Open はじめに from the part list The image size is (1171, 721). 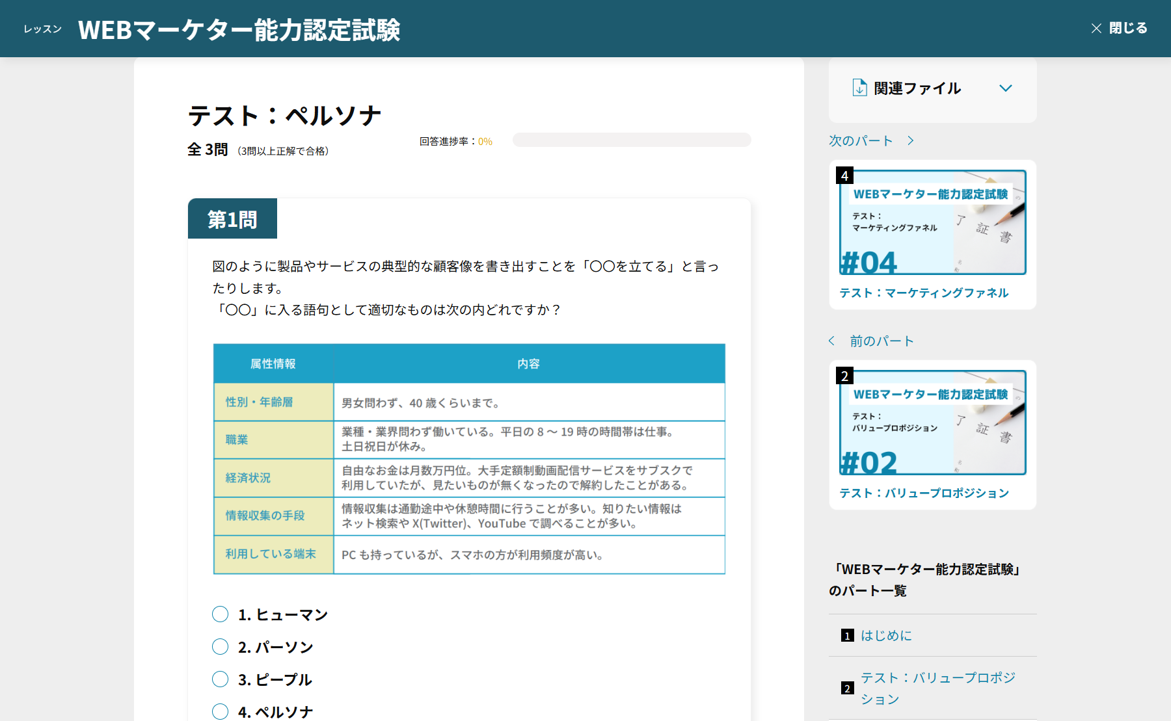click(x=885, y=635)
